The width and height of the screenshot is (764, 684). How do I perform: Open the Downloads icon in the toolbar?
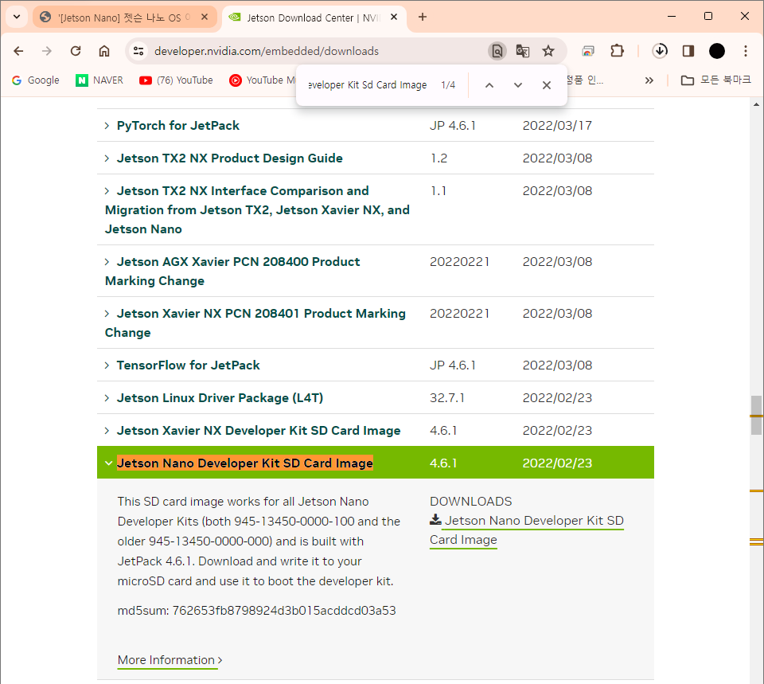coord(660,51)
